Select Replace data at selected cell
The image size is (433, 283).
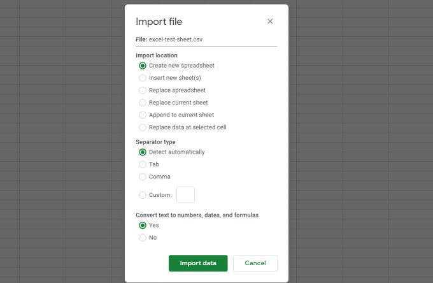tap(143, 127)
